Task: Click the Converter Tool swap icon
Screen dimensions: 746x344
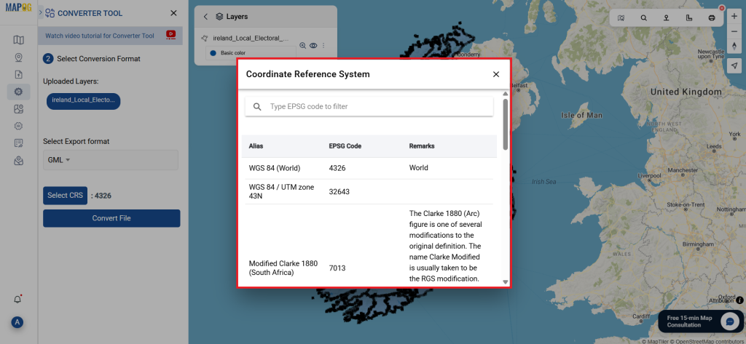Action: (50, 13)
